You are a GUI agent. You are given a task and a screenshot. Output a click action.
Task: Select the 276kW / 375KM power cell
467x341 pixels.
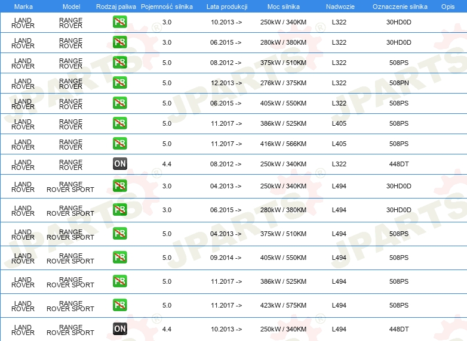(x=283, y=83)
